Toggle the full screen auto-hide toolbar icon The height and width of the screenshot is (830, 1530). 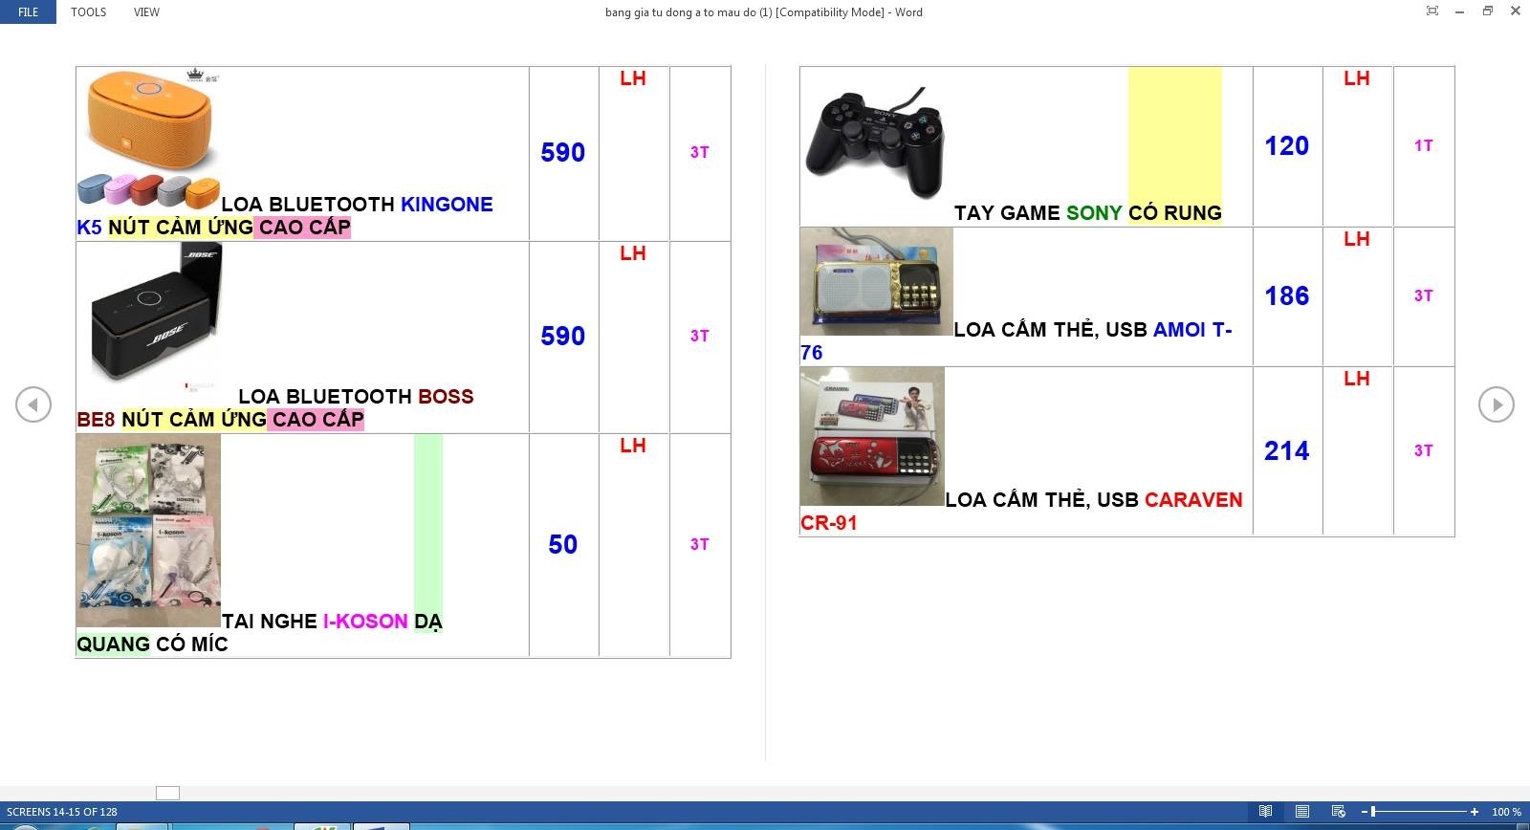(x=1432, y=11)
